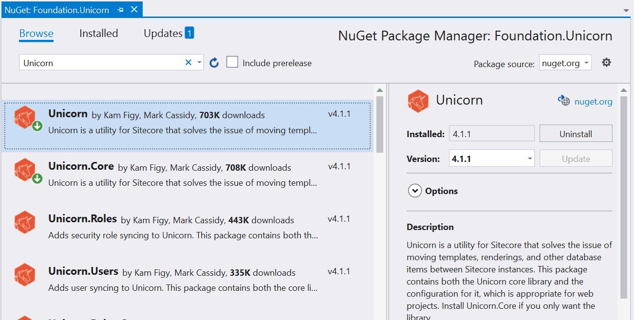The width and height of the screenshot is (634, 320).
Task: Select the Unicorn.Users package name
Action: pos(83,271)
